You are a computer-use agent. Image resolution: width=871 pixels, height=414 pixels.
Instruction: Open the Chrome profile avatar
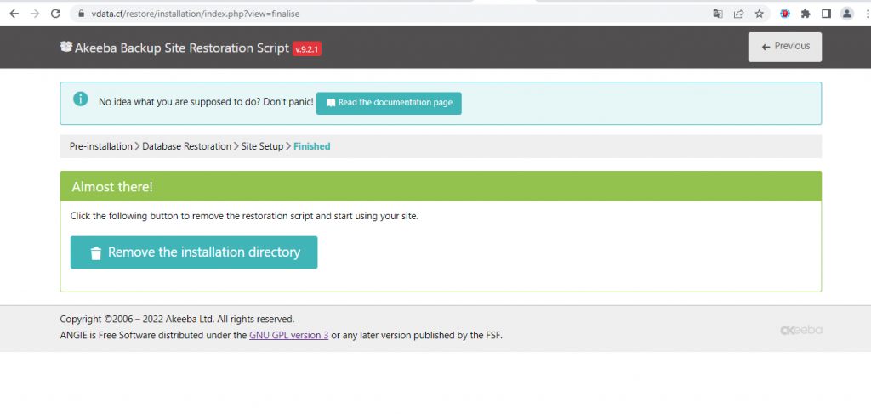pos(846,14)
